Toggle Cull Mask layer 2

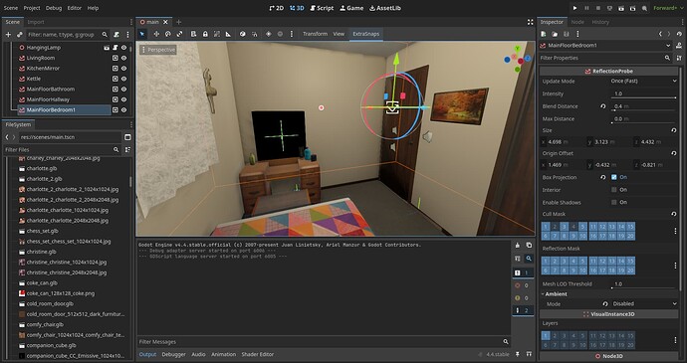tap(555, 227)
